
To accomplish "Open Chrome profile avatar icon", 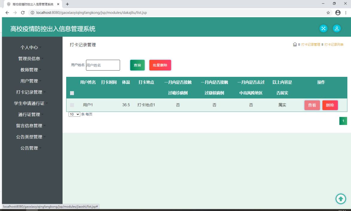I will (338, 13).
